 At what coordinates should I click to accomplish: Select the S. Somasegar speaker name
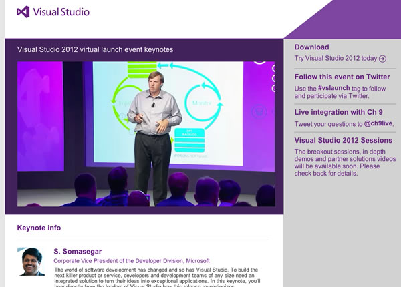(x=78, y=252)
